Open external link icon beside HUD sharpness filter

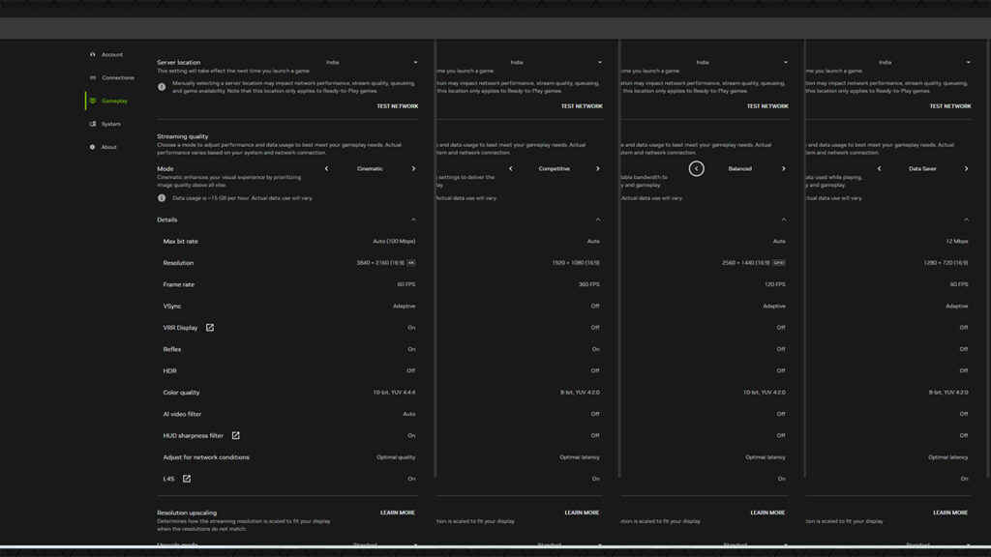click(235, 436)
